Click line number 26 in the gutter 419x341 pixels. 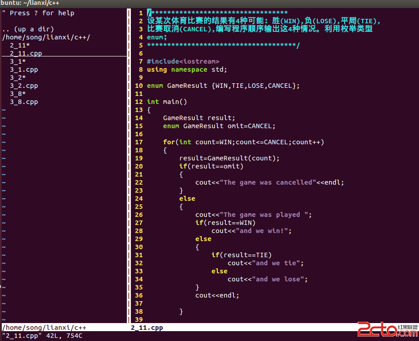tap(138, 215)
